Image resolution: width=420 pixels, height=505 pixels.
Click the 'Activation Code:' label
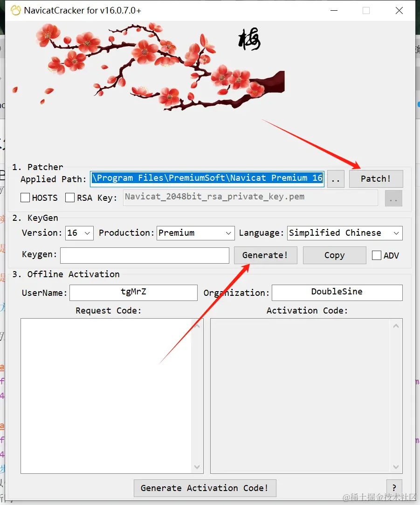(307, 310)
